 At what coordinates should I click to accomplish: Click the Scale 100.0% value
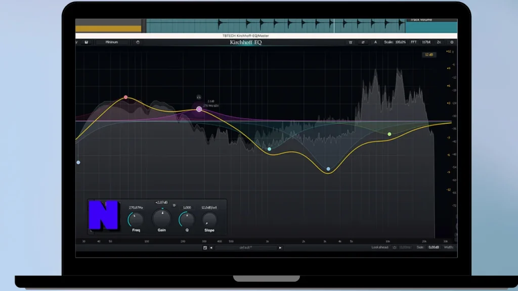pos(401,42)
